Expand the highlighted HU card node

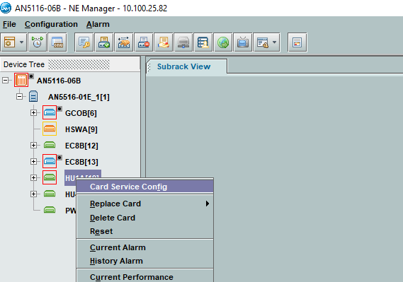(x=33, y=177)
